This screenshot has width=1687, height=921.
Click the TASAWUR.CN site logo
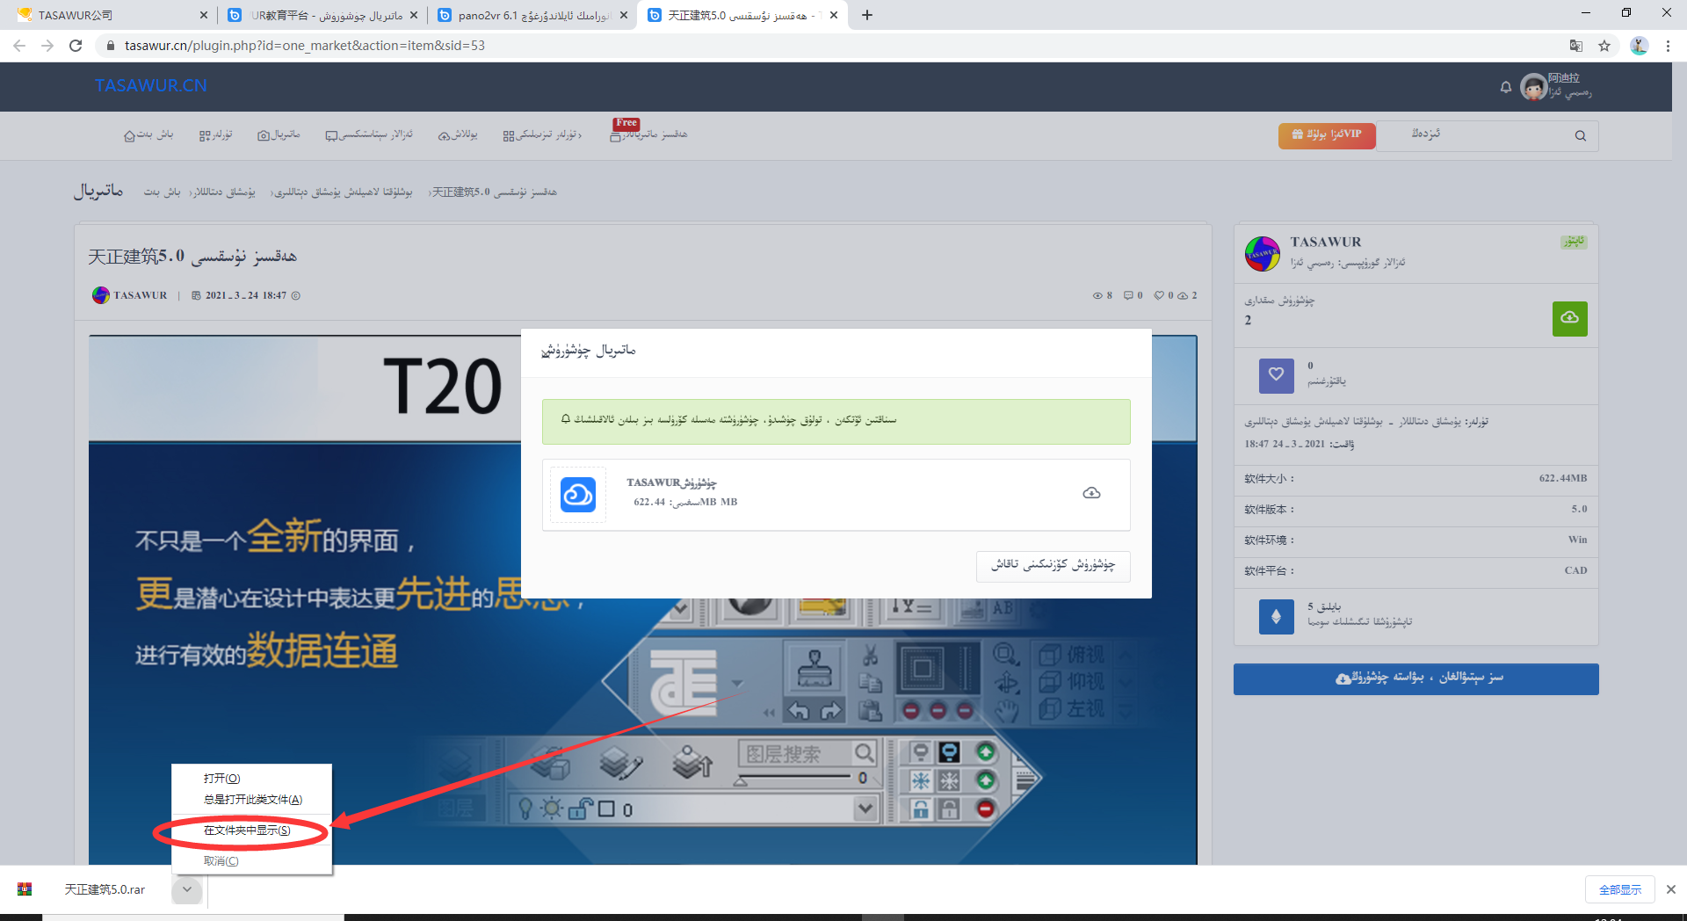151,85
